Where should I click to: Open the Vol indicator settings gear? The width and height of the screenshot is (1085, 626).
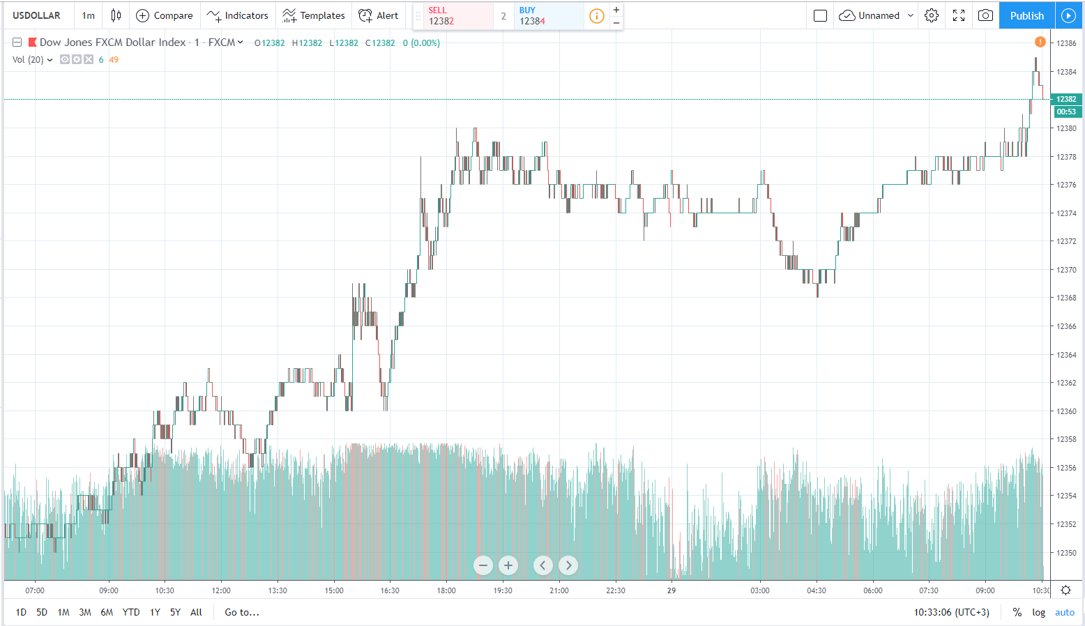click(77, 60)
